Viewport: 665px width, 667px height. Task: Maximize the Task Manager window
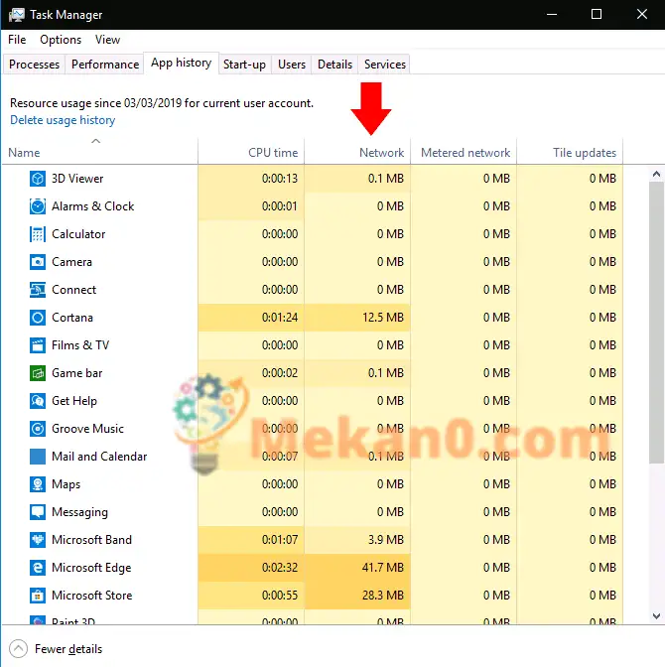[x=597, y=15]
